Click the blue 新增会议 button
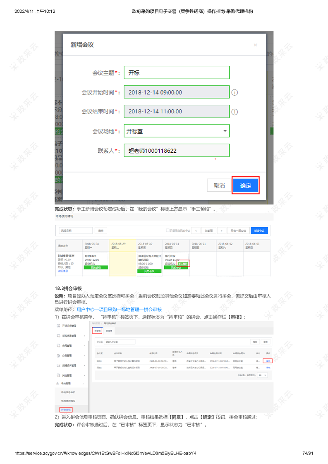This screenshot has height=464, width=328. click(x=259, y=231)
